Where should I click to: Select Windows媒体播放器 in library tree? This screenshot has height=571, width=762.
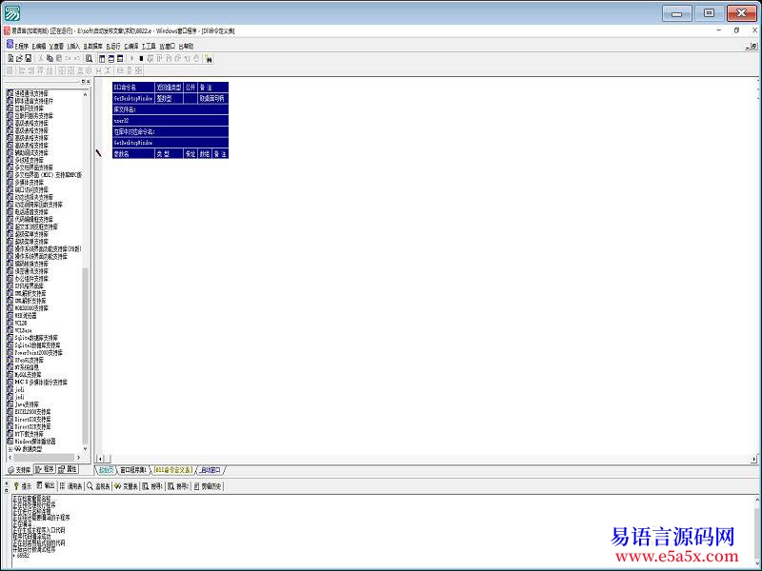(x=36, y=442)
